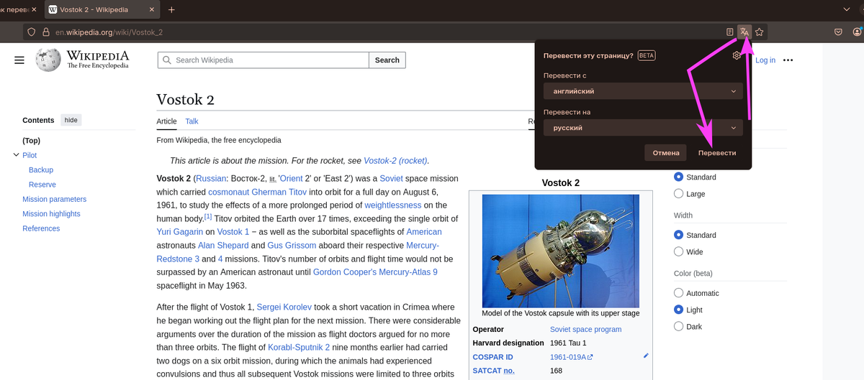Toggle the reader view icon in address bar
This screenshot has height=380, width=864.
tap(730, 32)
